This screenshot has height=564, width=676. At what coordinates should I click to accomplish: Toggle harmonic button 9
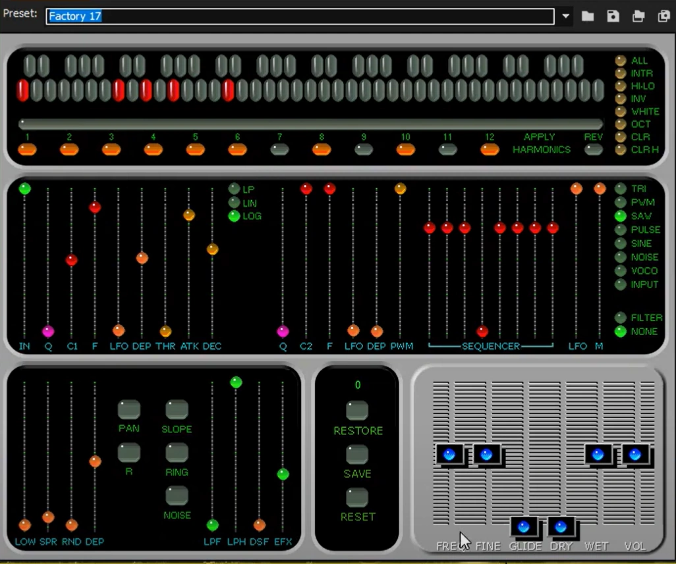click(x=364, y=150)
